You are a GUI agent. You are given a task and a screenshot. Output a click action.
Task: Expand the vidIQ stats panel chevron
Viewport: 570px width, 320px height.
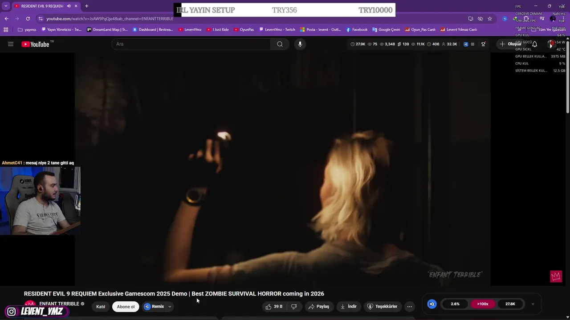pos(533,304)
